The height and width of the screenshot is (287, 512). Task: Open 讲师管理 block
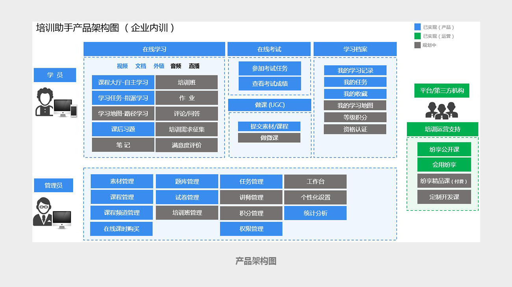(x=251, y=197)
